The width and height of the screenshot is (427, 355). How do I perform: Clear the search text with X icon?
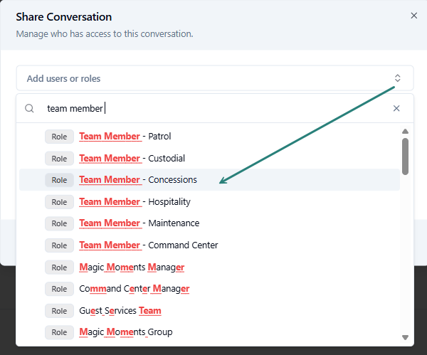(396, 109)
